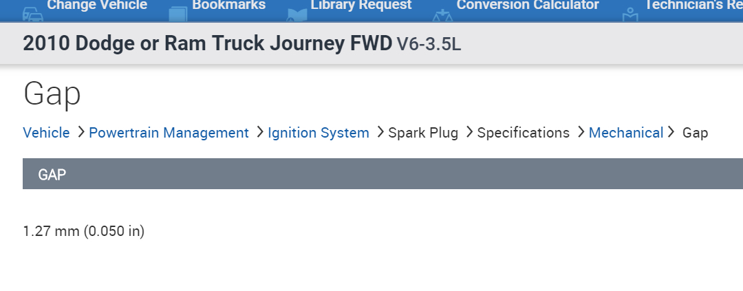Click the Spark Plug breadcrumb
743x291 pixels.
(x=423, y=133)
